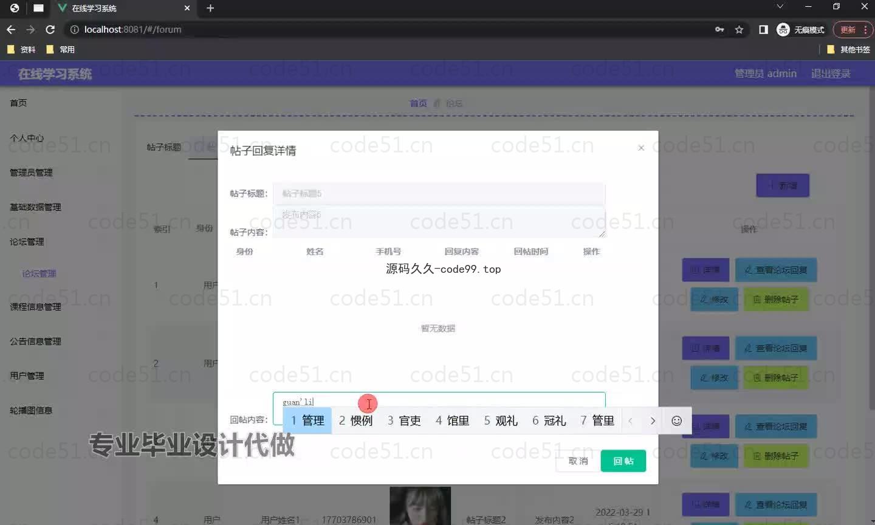Expand 基础数据管理 sidebar item
This screenshot has height=525, width=875.
(35, 207)
